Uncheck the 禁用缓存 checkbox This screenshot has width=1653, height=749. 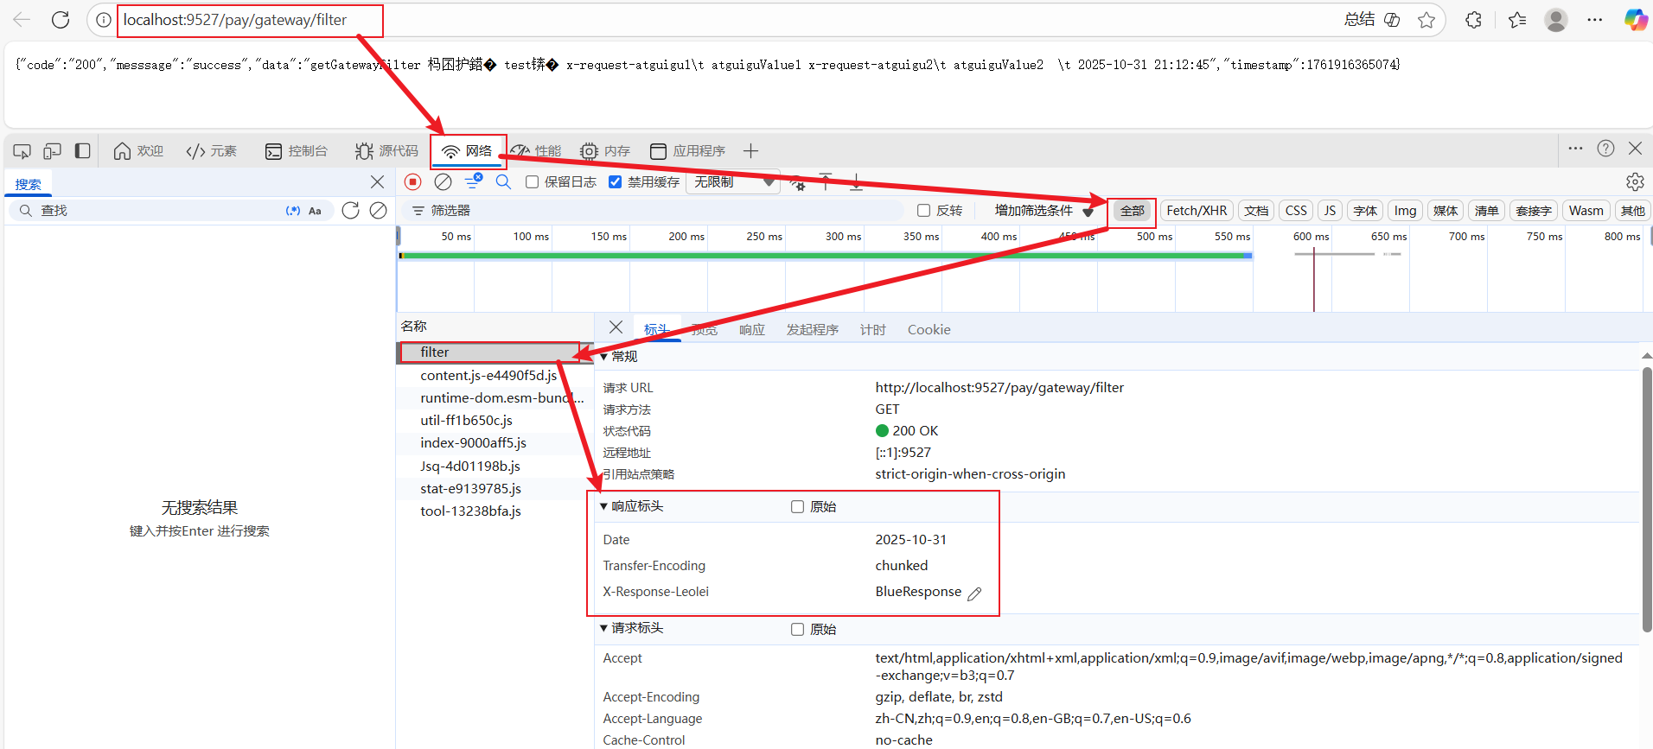coord(615,181)
